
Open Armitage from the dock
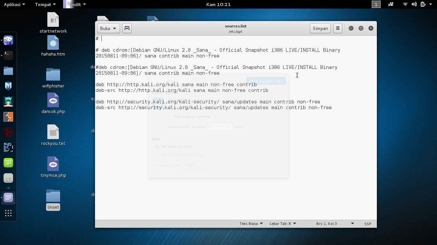[8, 101]
